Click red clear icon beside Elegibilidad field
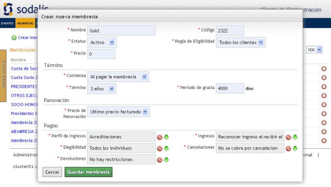This screenshot has height=187, width=331. coord(159,148)
